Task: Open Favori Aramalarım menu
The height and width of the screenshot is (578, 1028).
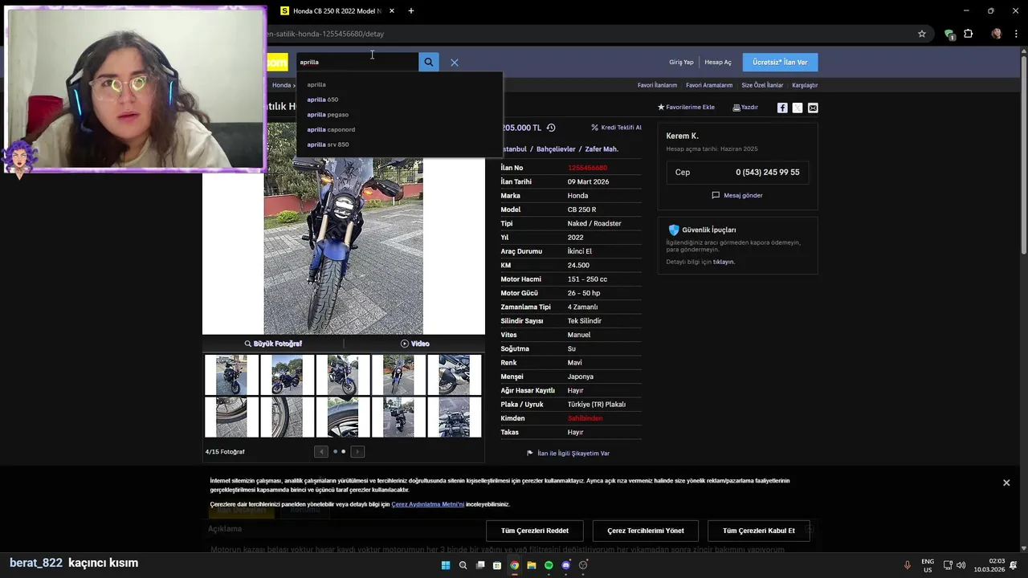Action: [709, 85]
